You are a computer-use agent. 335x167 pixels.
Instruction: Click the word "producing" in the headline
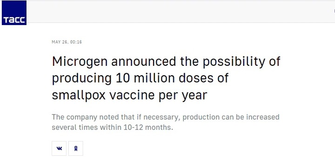click(x=82, y=79)
